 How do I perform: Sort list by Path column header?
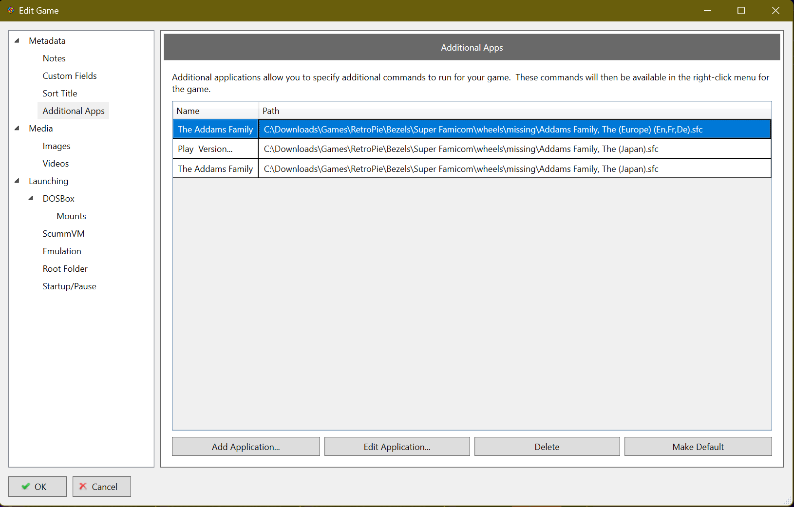point(515,111)
